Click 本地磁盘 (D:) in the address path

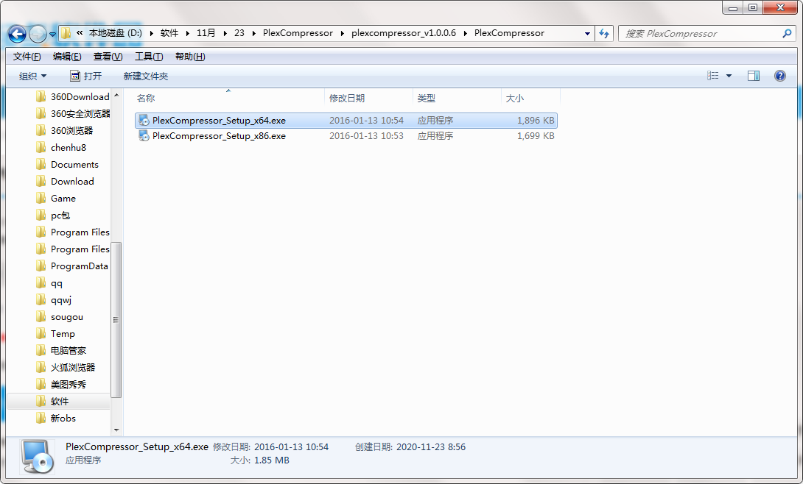click(115, 33)
